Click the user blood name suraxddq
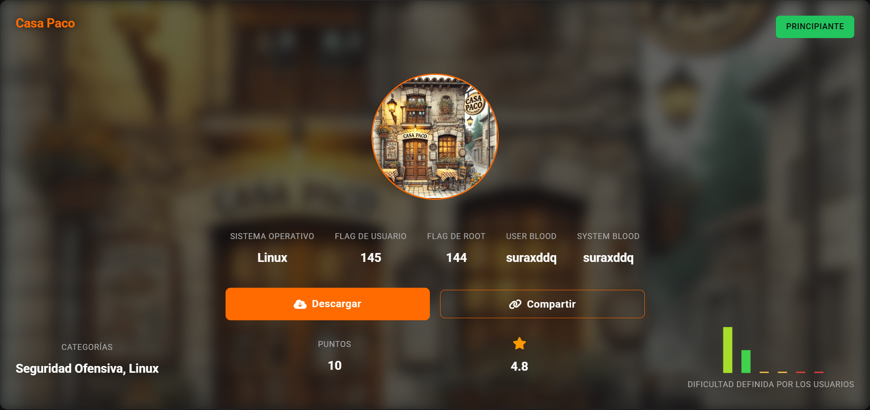 531,258
